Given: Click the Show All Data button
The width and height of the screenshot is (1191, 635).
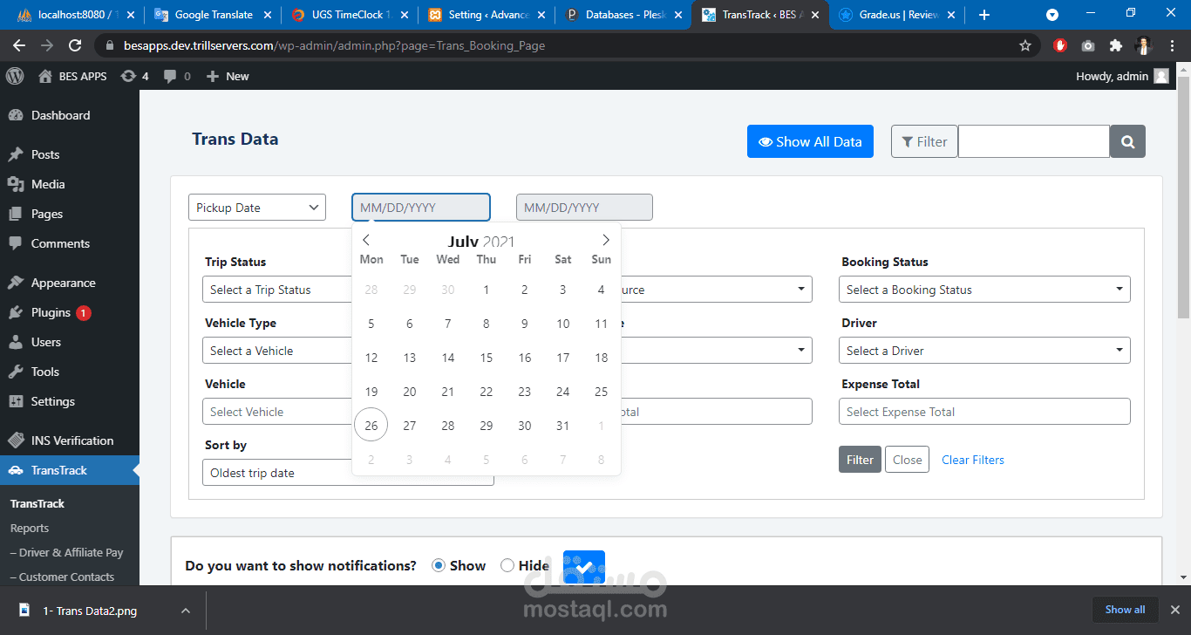Looking at the screenshot, I should 810,141.
